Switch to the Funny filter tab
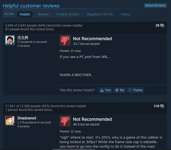Viewport: 171px width, 150px height. [x=126, y=14]
